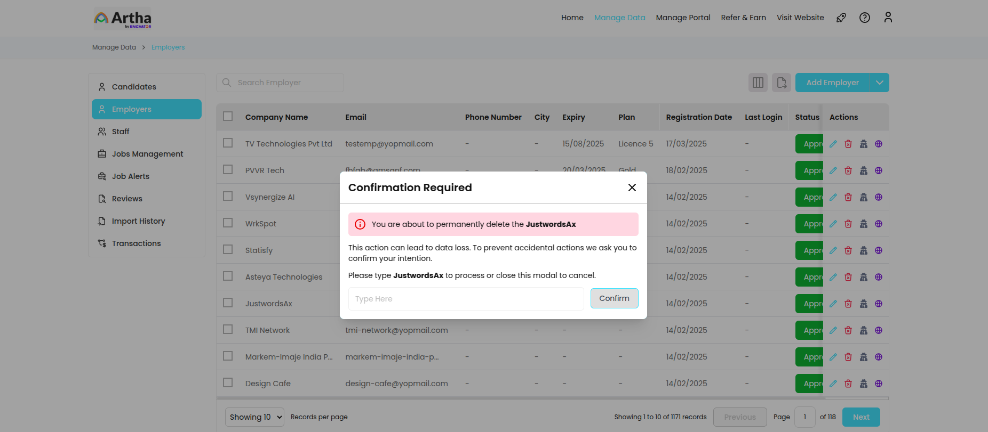Screen dimensions: 988x432
Task: Click delete trash icon for Design Cafe
Action: (848, 384)
